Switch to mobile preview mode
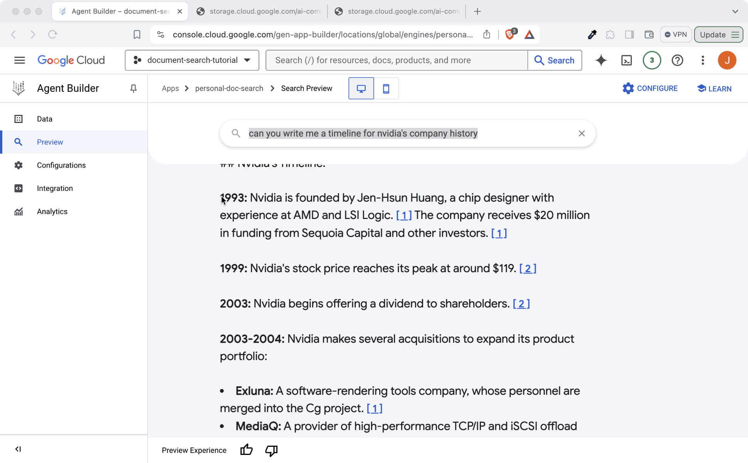The height and width of the screenshot is (463, 748). click(x=386, y=89)
